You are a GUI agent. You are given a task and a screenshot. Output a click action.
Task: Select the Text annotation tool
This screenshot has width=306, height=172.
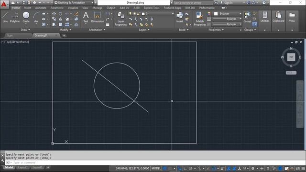click(x=86, y=17)
